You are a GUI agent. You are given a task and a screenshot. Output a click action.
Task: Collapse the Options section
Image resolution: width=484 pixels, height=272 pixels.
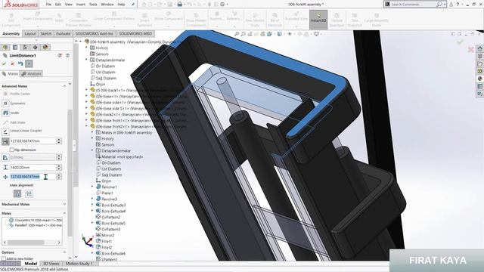(x=64, y=252)
